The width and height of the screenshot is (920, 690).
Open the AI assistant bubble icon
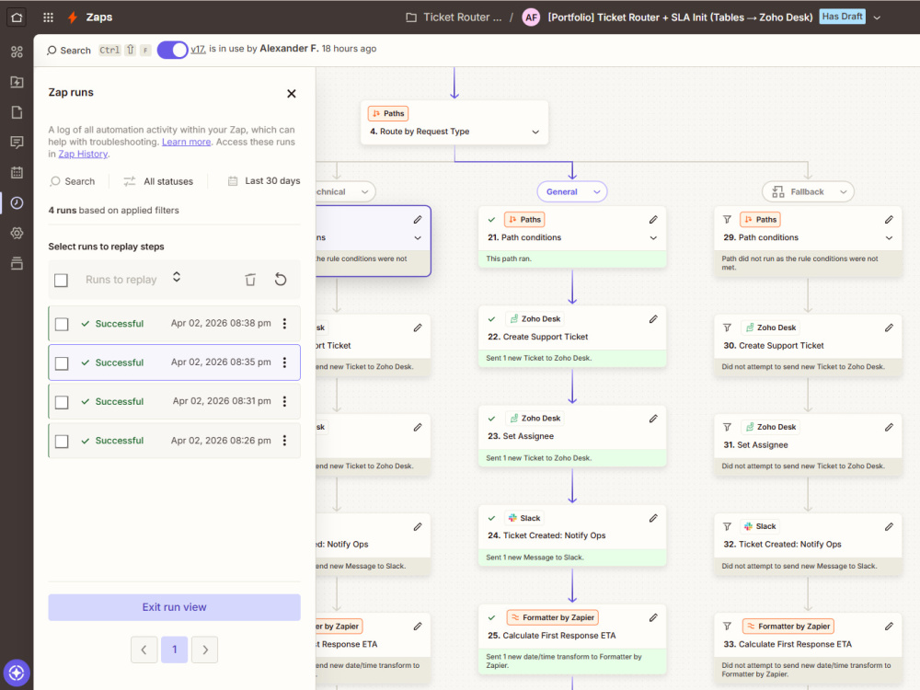click(x=17, y=673)
